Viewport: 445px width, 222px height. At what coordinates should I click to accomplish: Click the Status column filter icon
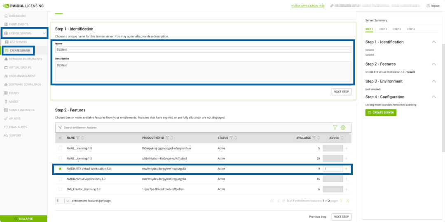(x=231, y=138)
